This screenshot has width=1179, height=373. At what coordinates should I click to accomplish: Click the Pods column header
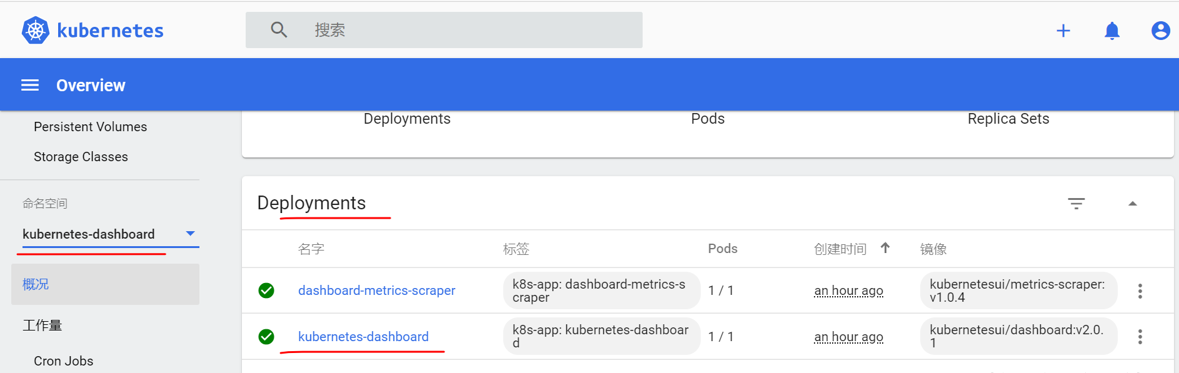coord(723,249)
